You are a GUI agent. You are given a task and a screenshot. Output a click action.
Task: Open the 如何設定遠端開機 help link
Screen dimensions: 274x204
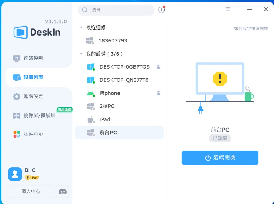pos(251,28)
